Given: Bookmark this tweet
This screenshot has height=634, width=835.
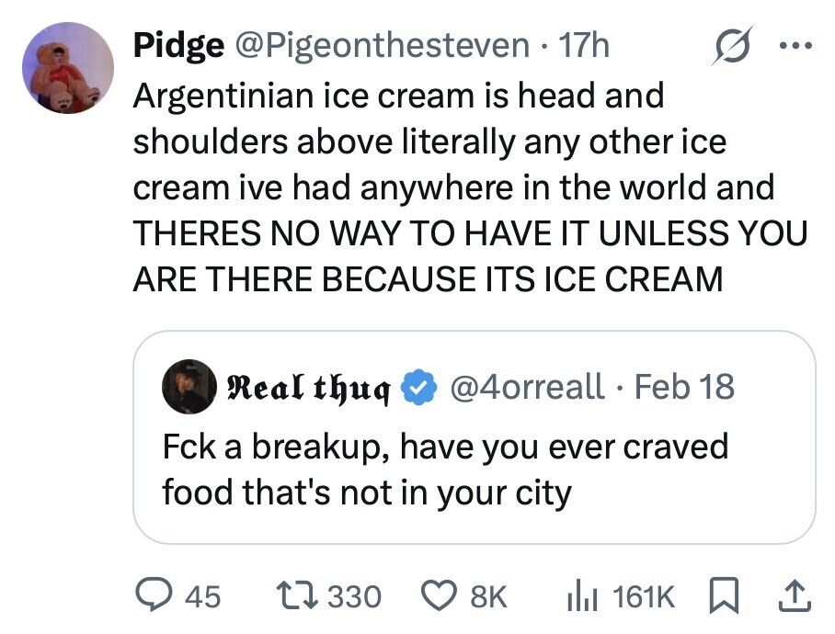Looking at the screenshot, I should [727, 596].
